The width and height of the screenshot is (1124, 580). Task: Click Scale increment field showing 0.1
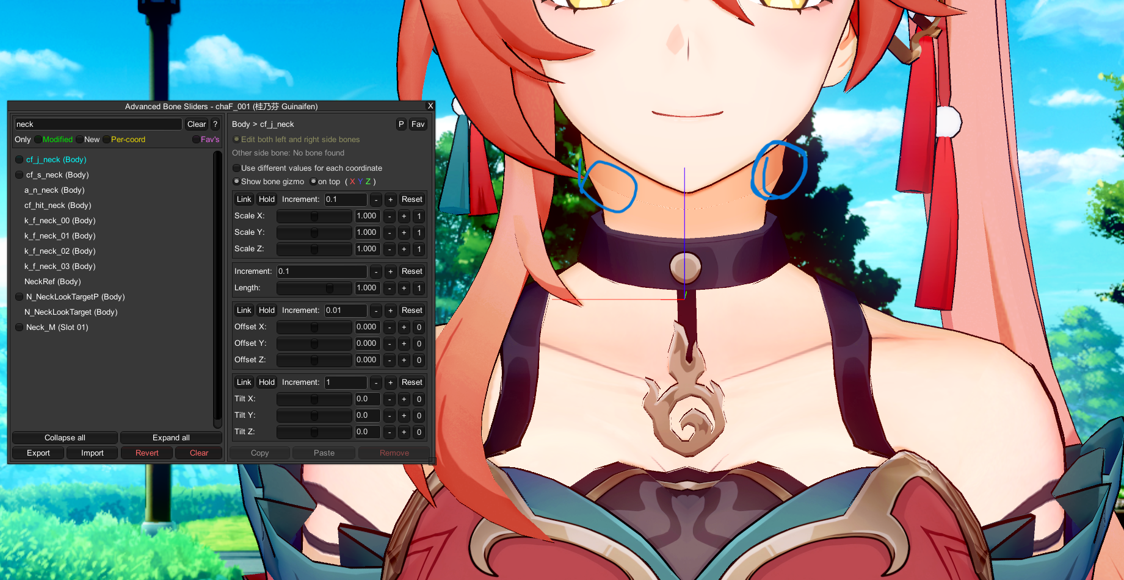point(346,199)
